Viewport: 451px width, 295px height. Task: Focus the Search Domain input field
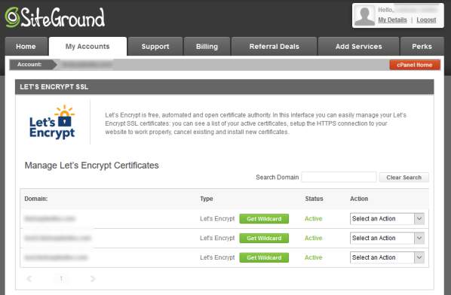coord(339,177)
